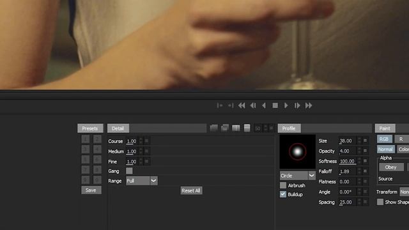The image size is (409, 230).
Task: Select the vertical split compare icon
Action: coord(236,128)
